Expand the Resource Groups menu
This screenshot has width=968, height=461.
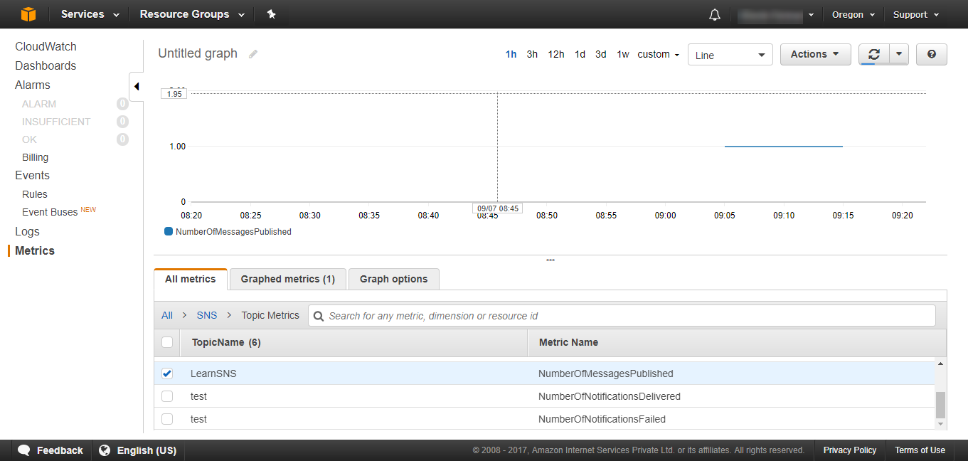[x=192, y=14]
